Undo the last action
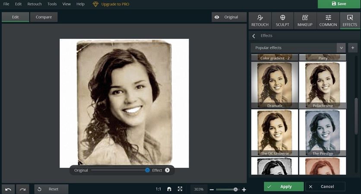Viewport: 361px width, 194px height. 8,189
